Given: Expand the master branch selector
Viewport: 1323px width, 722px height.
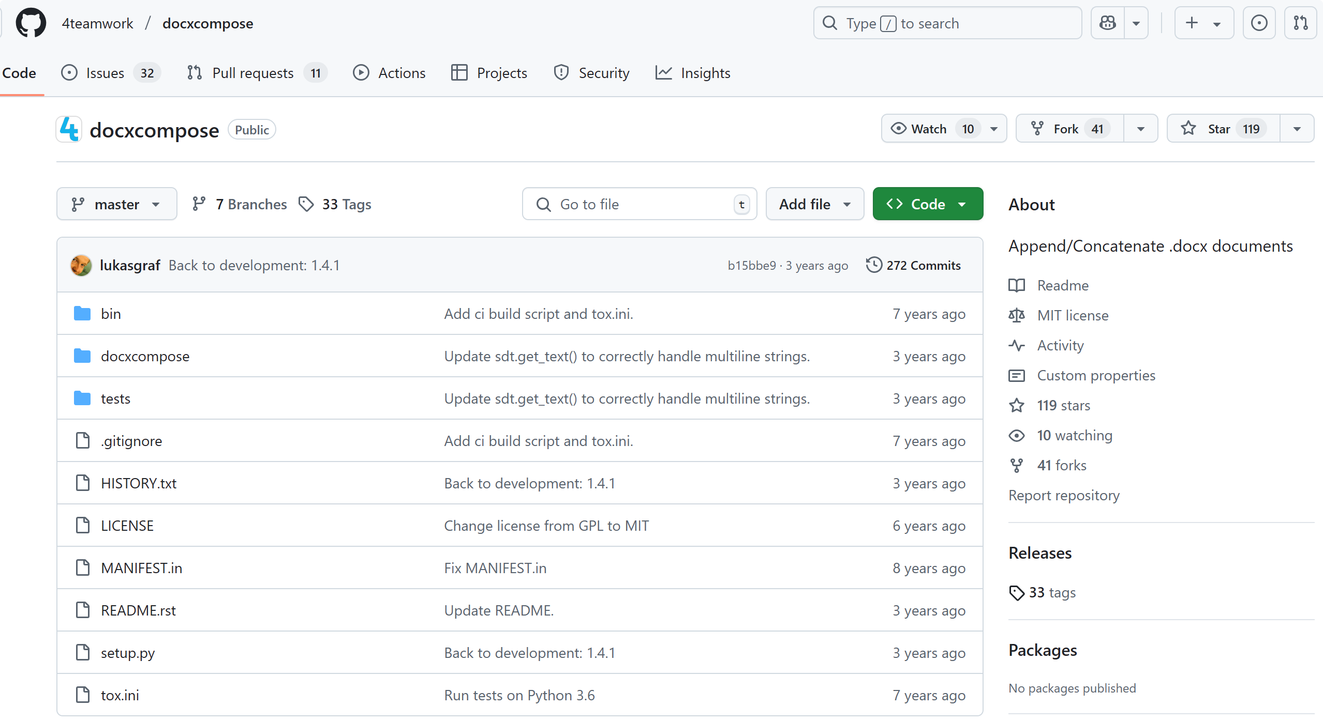Looking at the screenshot, I should tap(116, 204).
